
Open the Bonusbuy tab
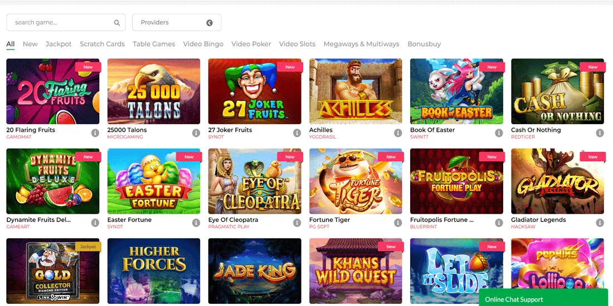point(424,44)
